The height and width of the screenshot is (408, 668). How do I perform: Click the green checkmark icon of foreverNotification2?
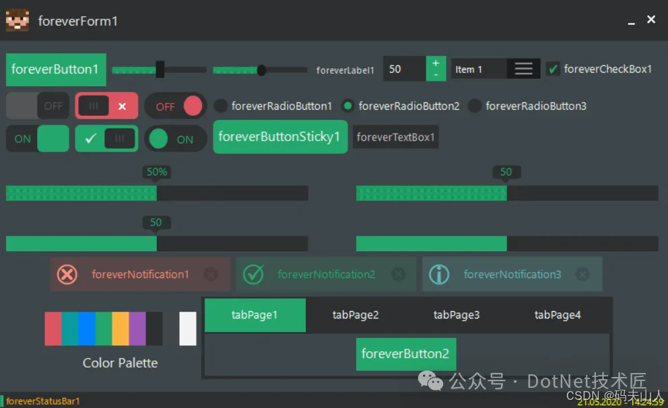[253, 274]
